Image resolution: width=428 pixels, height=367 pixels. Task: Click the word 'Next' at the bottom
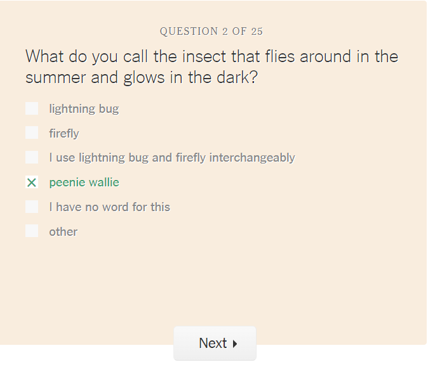pyautogui.click(x=213, y=343)
